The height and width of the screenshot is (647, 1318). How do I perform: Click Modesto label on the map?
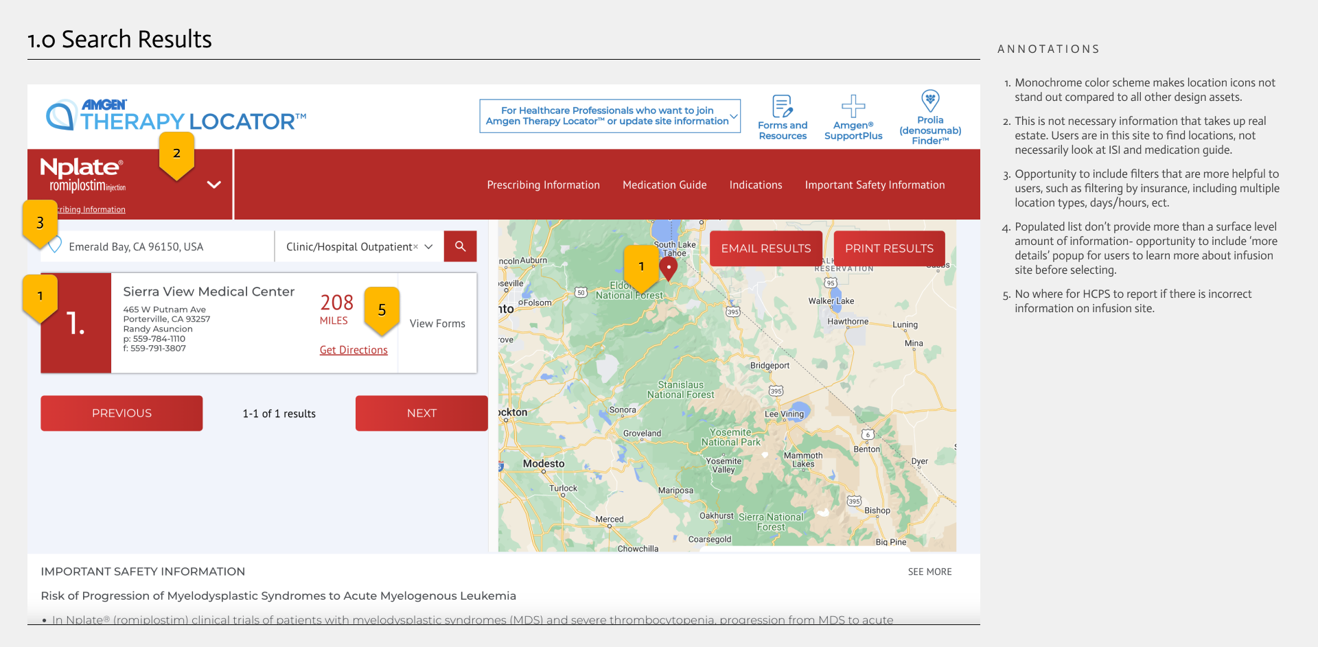point(544,464)
